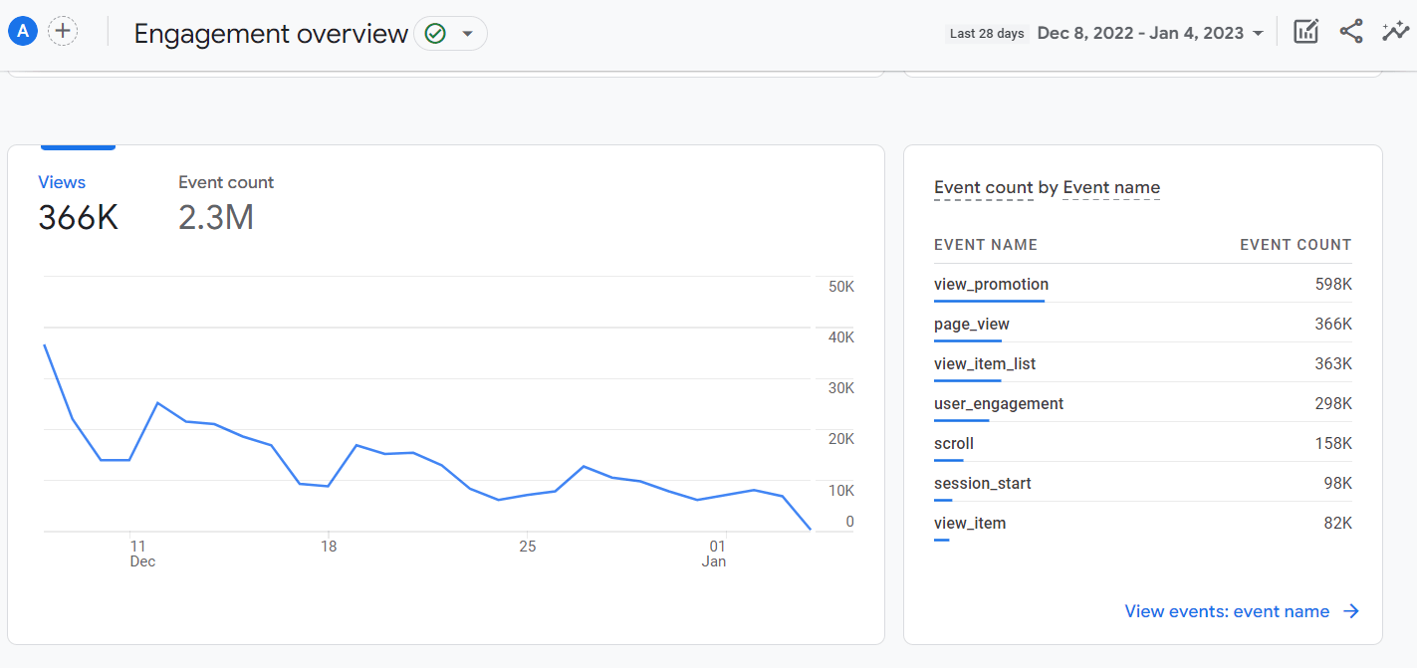Open the date range selector

(x=1150, y=32)
